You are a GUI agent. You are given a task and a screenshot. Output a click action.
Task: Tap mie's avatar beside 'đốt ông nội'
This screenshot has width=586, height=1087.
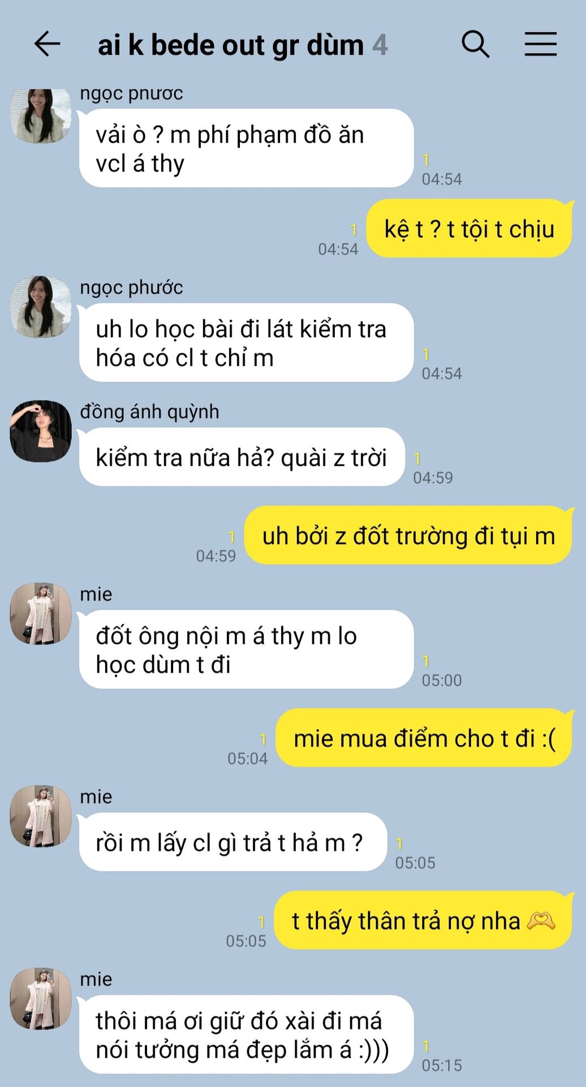(41, 613)
